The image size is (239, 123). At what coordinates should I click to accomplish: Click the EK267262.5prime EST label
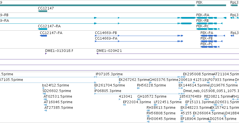(x=134, y=80)
